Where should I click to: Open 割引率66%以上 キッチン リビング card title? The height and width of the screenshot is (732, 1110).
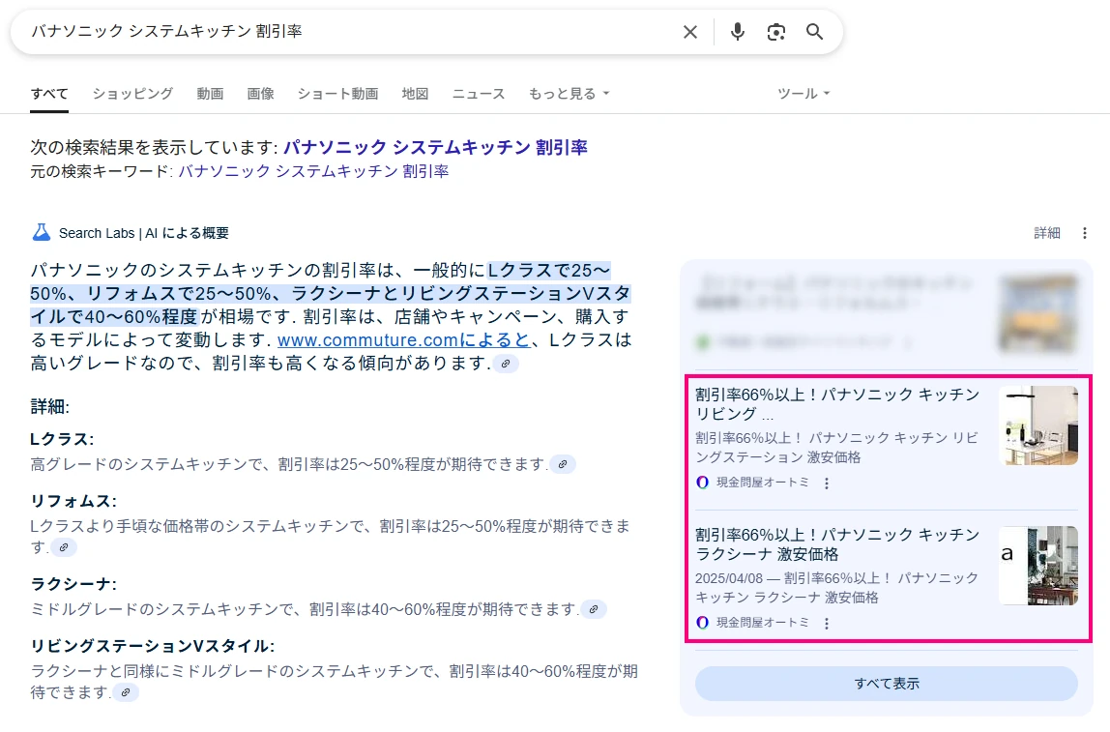[x=837, y=403]
